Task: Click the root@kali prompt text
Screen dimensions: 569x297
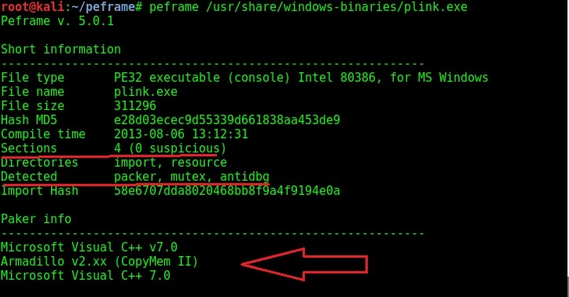Action: pyautogui.click(x=33, y=6)
